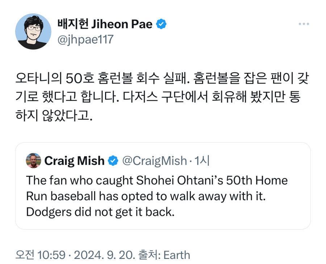This screenshot has height=264, width=326.
Task: Click the quoted English tweet text
Action: [x=156, y=196]
